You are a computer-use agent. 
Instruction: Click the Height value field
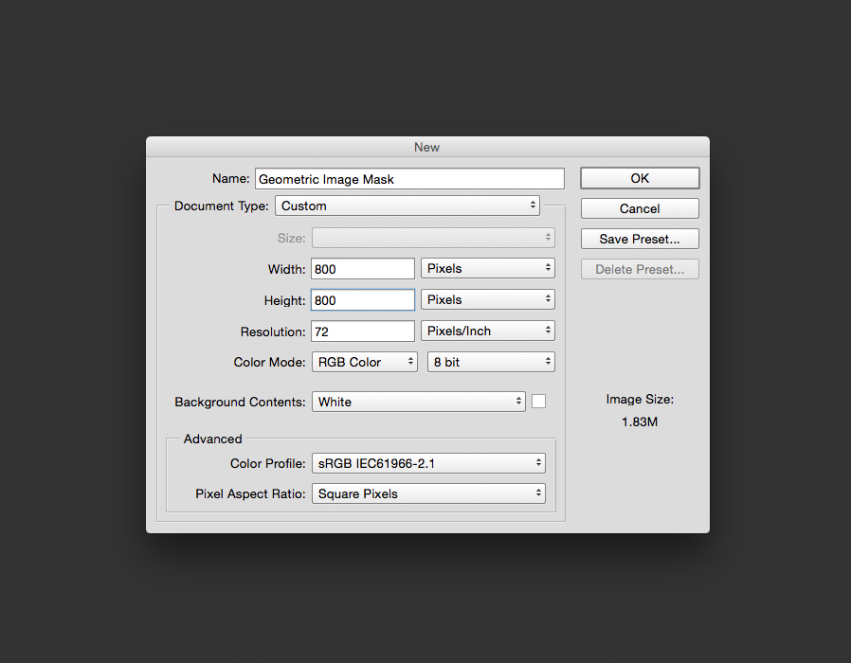(x=363, y=300)
